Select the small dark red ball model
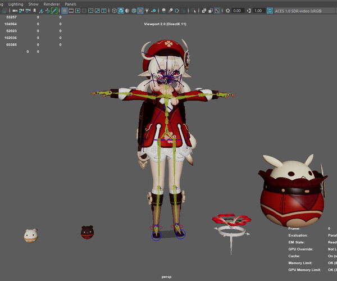The width and height of the screenshot is (337, 281). [x=87, y=233]
